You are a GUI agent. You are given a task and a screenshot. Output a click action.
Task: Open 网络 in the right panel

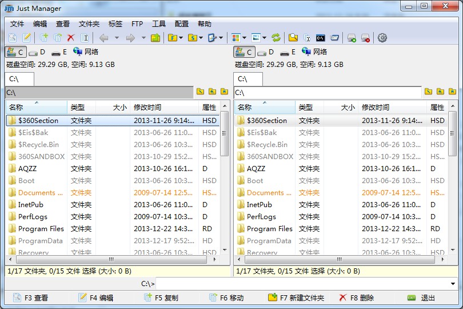click(314, 51)
